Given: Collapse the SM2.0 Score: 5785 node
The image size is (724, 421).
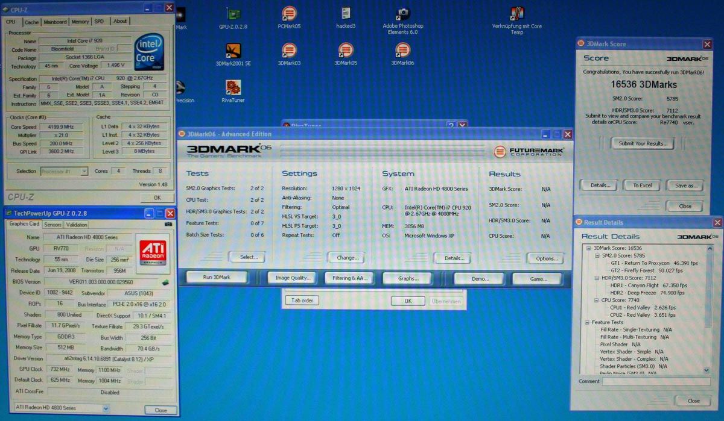Looking at the screenshot, I should point(597,255).
